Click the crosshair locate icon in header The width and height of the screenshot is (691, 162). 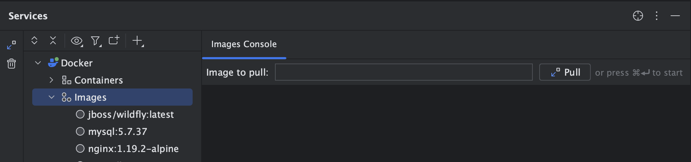[638, 16]
